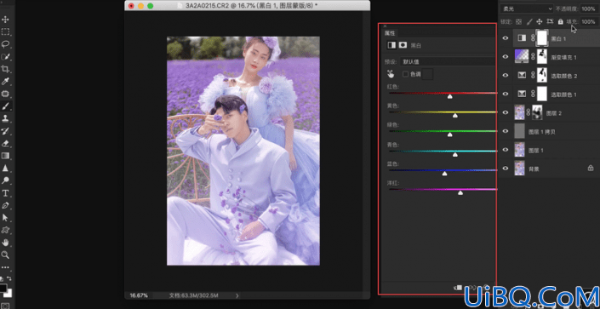Select the Pen tool
The height and width of the screenshot is (309, 600).
(x=5, y=205)
